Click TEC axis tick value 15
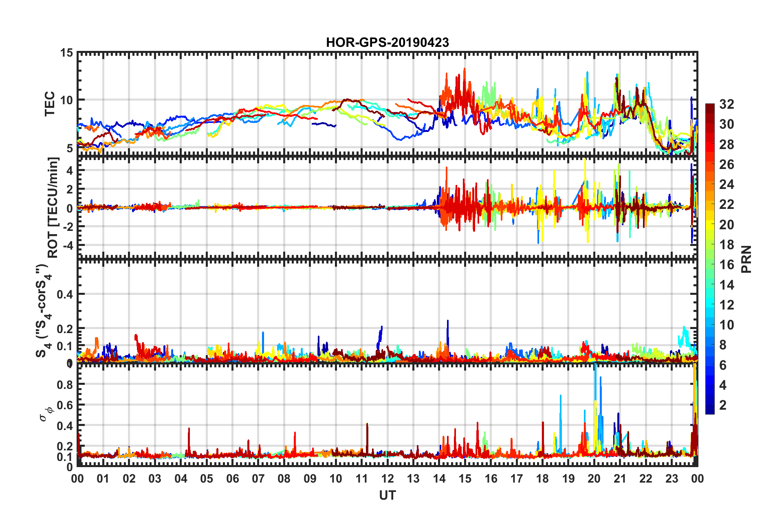The image size is (775, 518). tap(66, 53)
